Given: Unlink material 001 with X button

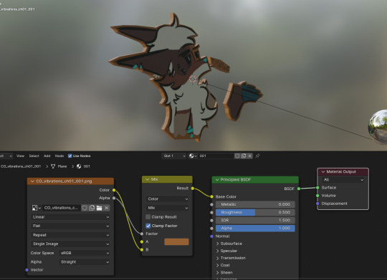Looking at the screenshot, I should [x=250, y=156].
